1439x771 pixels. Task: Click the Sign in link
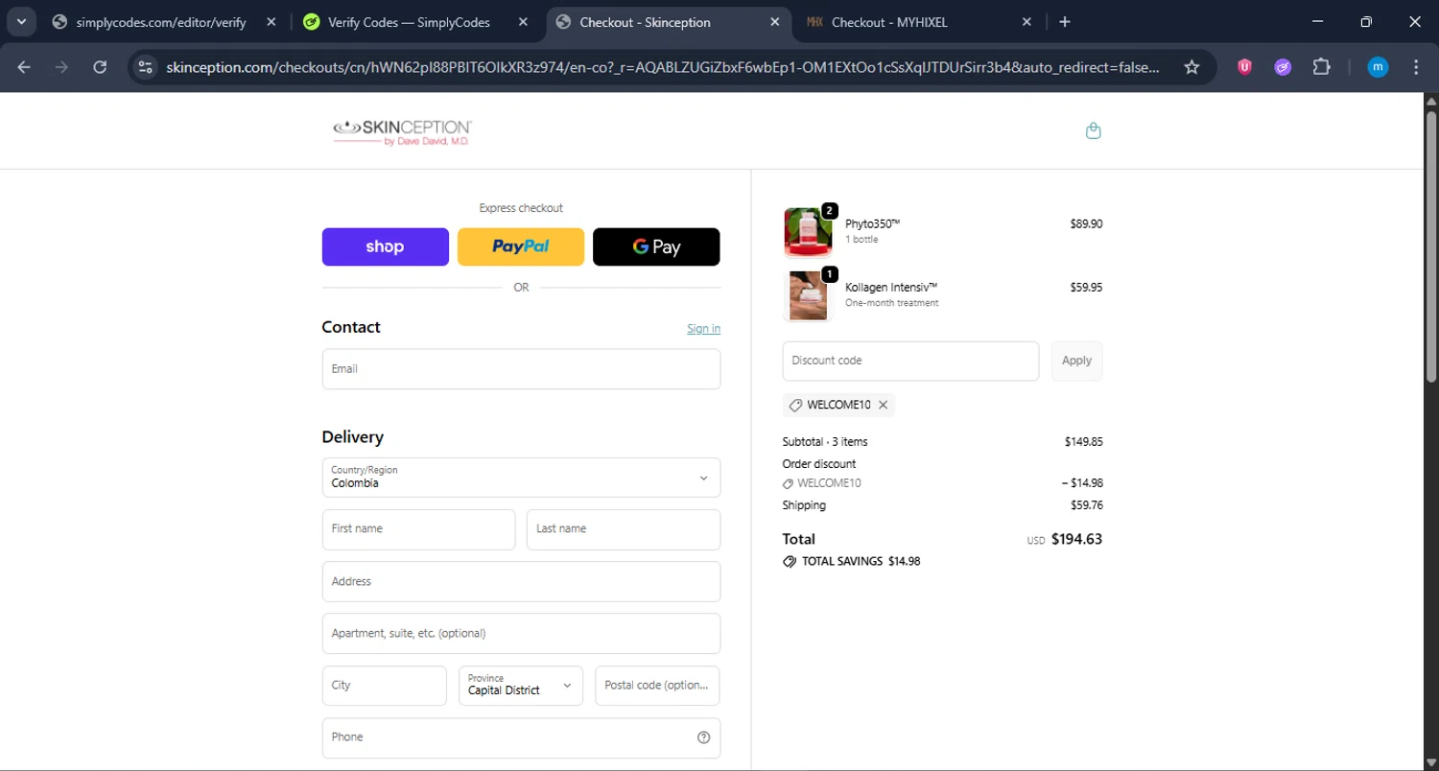pos(703,329)
